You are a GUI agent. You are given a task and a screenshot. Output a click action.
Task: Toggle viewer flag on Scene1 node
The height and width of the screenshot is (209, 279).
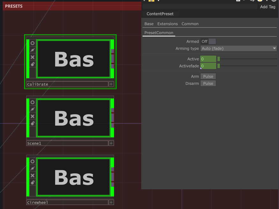pyautogui.click(x=33, y=102)
